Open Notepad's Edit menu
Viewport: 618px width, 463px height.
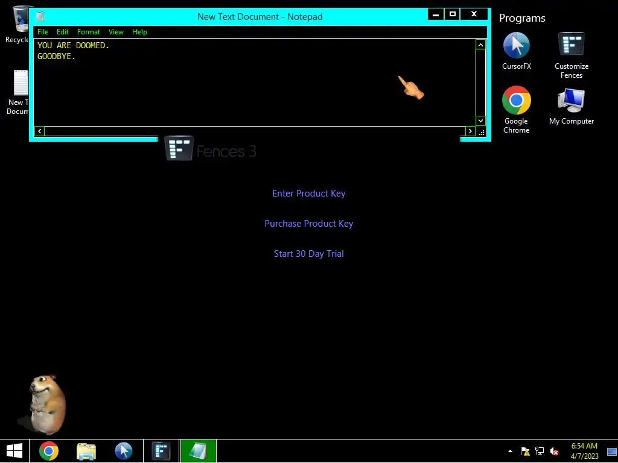point(62,32)
